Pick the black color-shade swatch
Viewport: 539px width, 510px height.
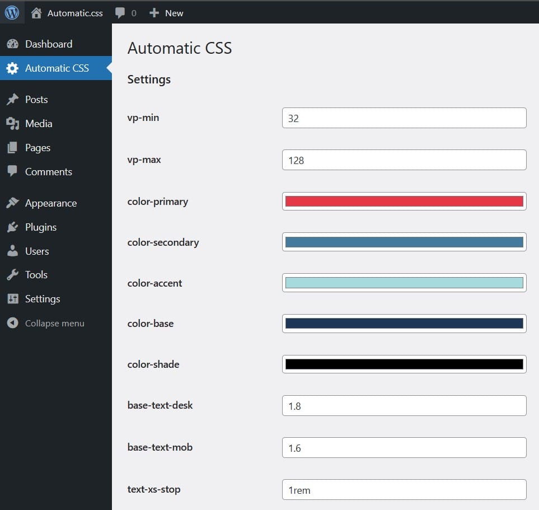click(x=404, y=364)
